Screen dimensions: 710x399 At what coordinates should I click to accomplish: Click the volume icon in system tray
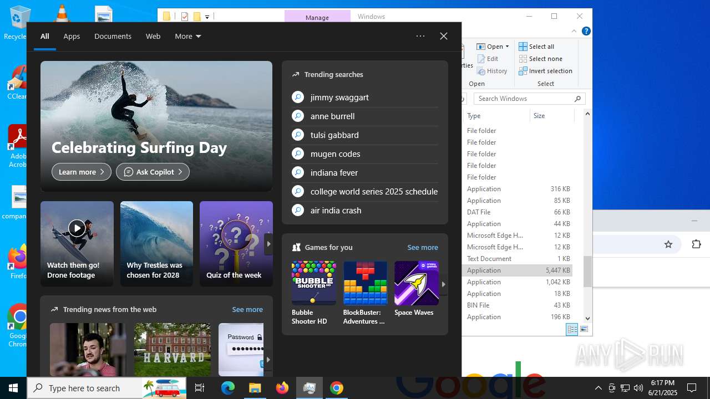pos(638,388)
